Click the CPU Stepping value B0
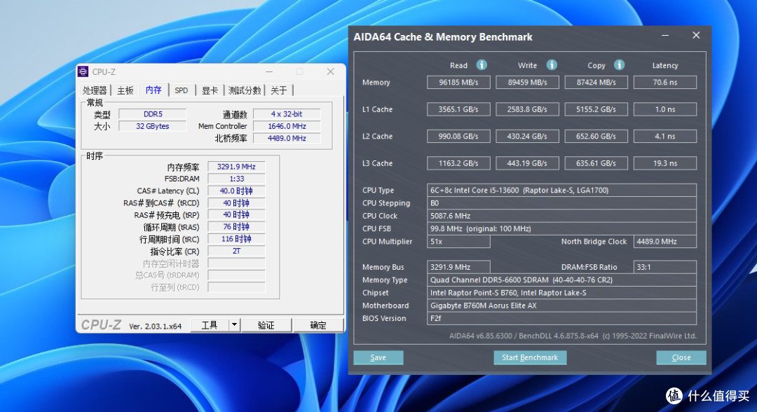The width and height of the screenshot is (757, 412). click(562, 203)
